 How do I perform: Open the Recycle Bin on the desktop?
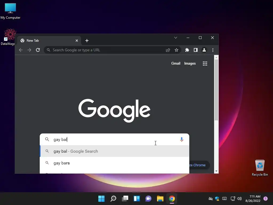[260, 168]
